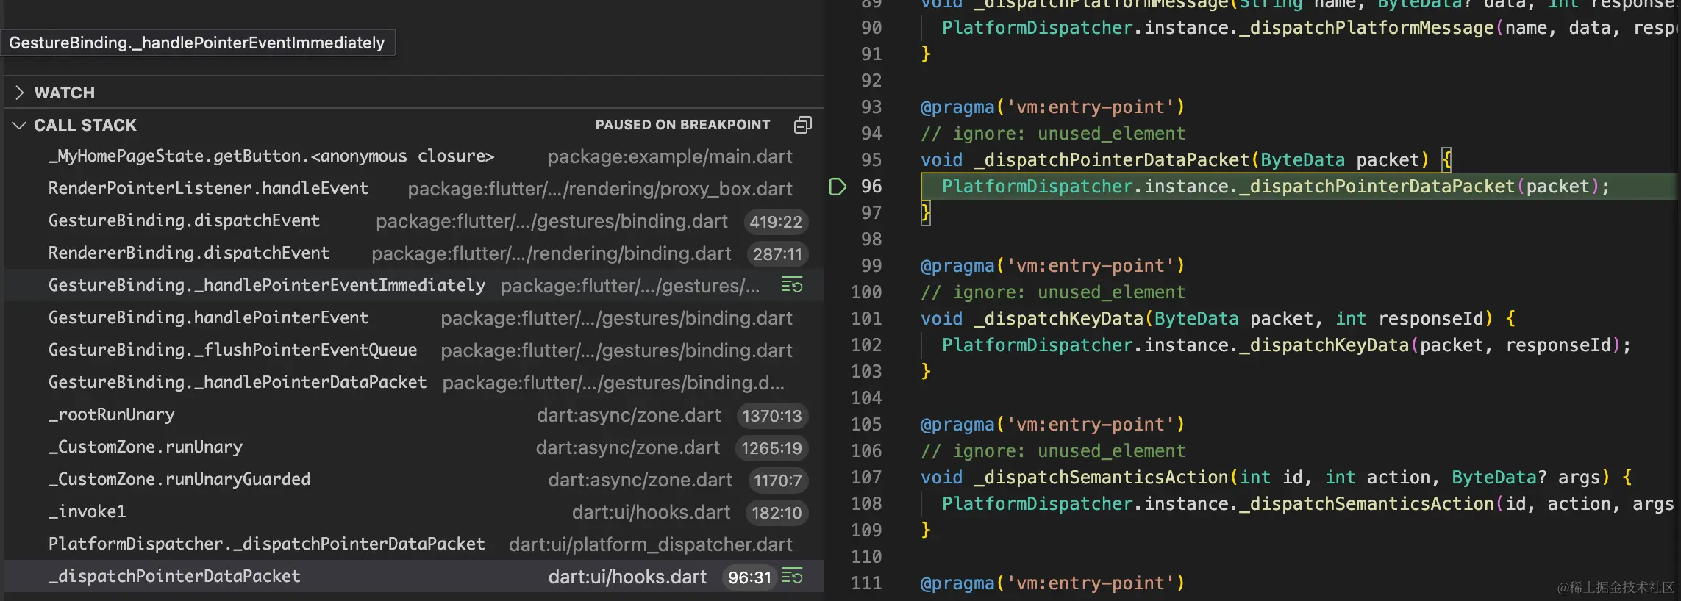The image size is (1681, 601).
Task: Select _CustomZone.runUnary stack frame
Action: tap(414, 447)
